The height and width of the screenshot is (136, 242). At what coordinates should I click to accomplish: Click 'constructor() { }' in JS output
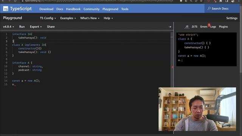click(x=197, y=43)
